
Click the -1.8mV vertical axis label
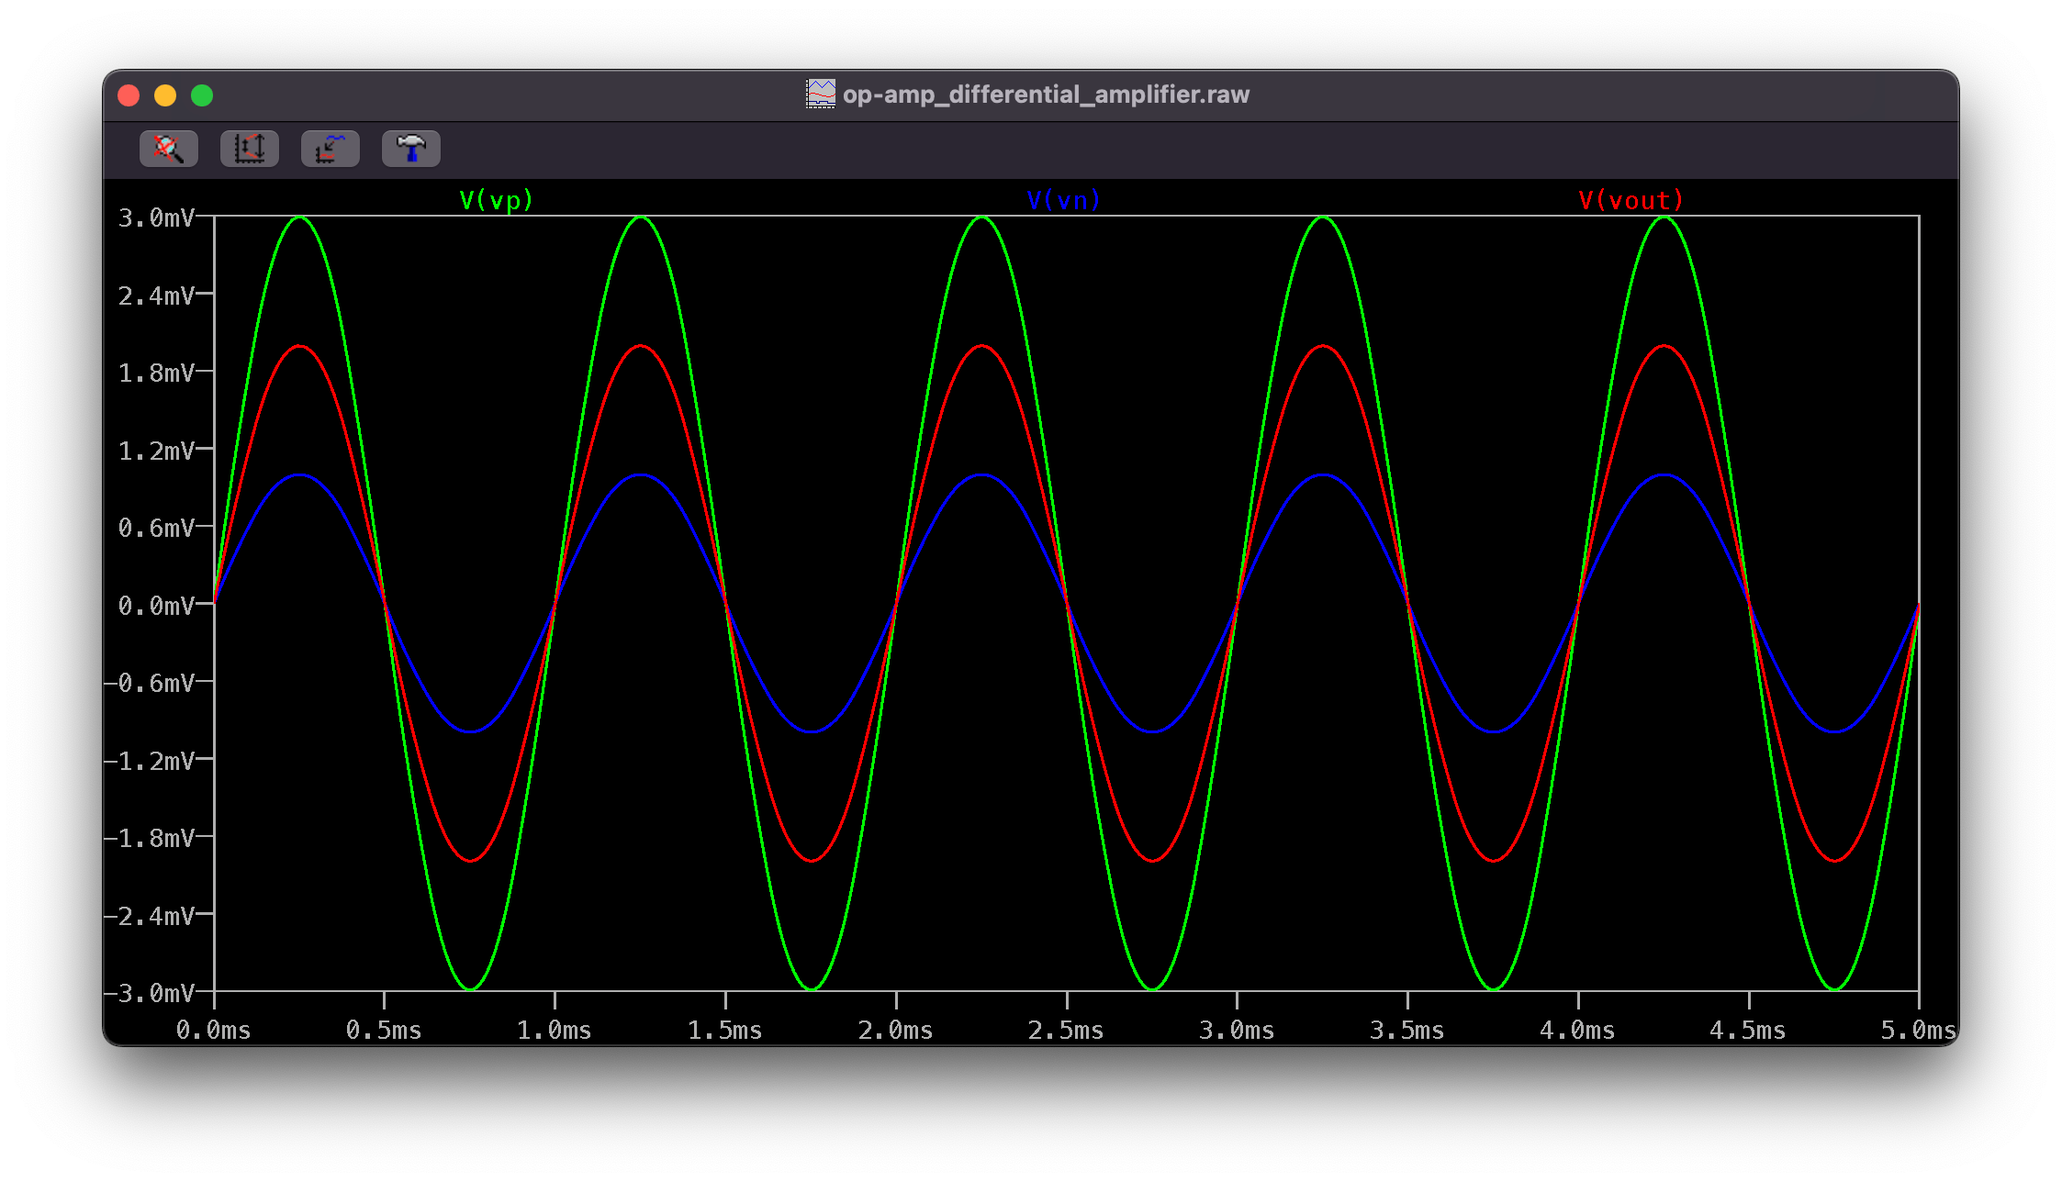[150, 838]
